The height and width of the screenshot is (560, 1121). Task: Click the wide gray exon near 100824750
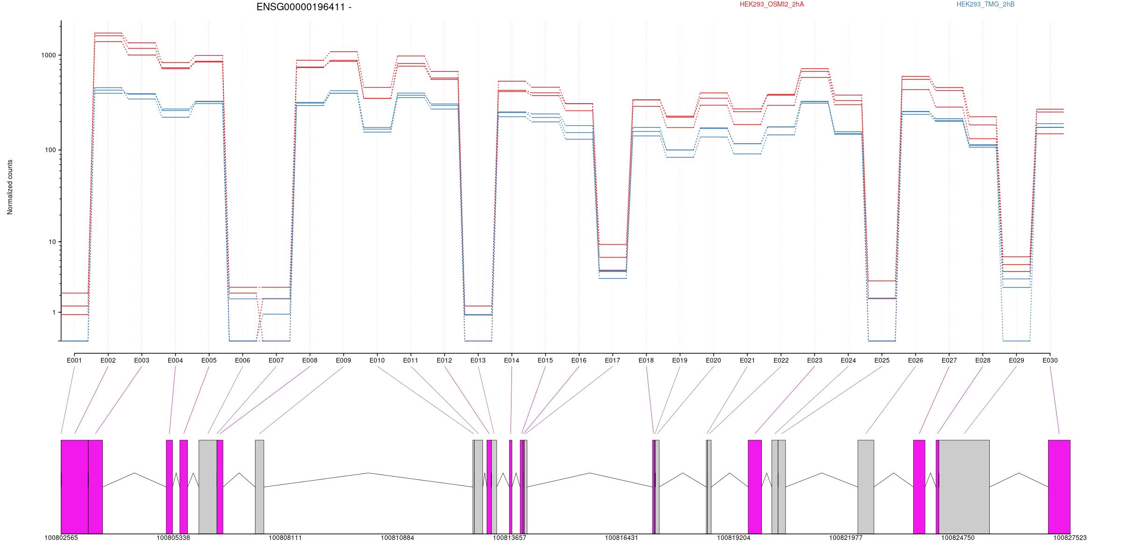point(964,487)
